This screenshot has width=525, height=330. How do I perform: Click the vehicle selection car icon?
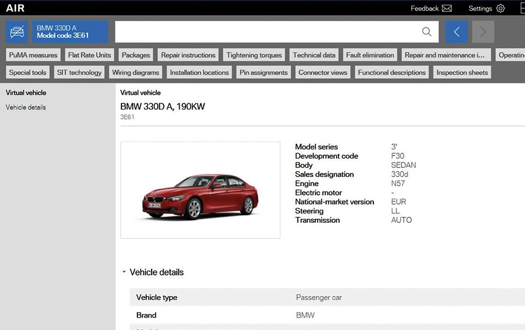point(17,32)
